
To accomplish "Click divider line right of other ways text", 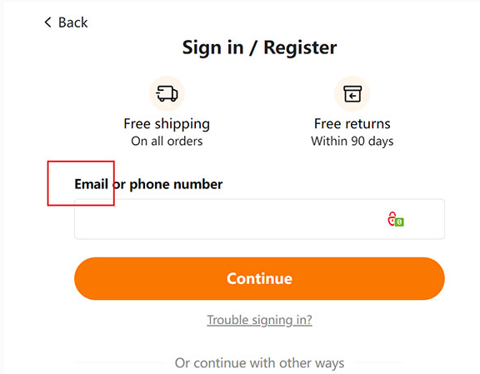I will (380, 363).
